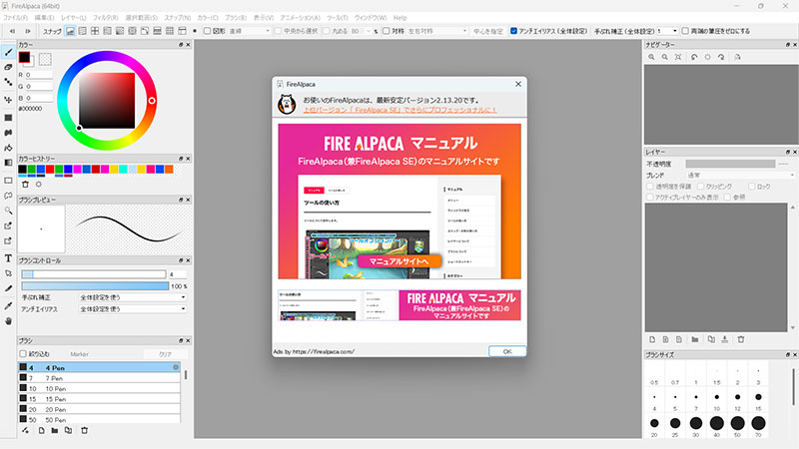Select the Gradient tool
Image resolution: width=799 pixels, height=449 pixels.
coord(8,163)
